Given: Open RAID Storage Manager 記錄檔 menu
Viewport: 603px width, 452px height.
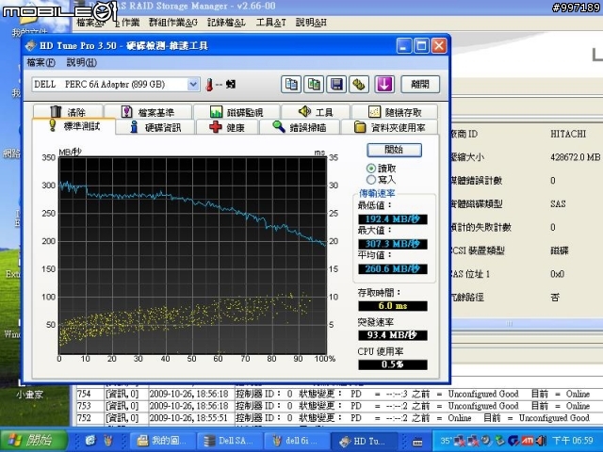Looking at the screenshot, I should coord(226,23).
